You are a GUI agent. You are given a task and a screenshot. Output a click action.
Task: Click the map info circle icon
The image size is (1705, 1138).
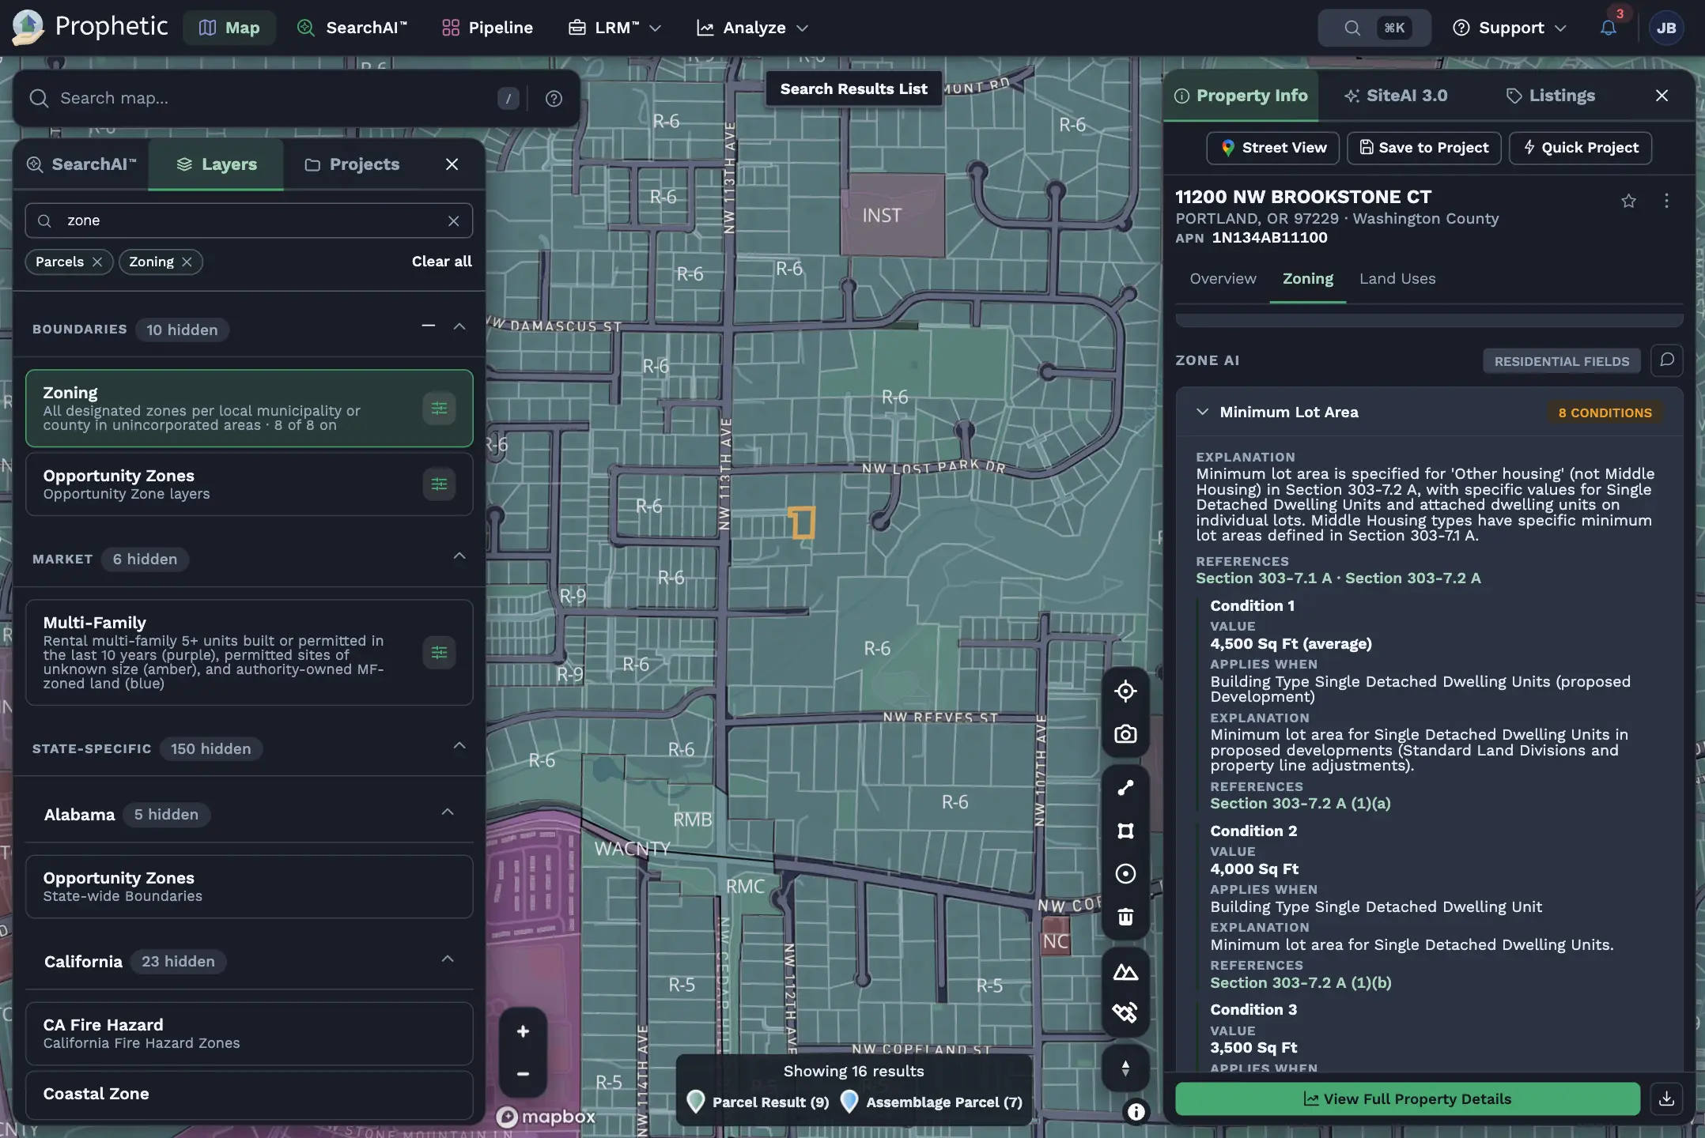click(x=1136, y=1112)
